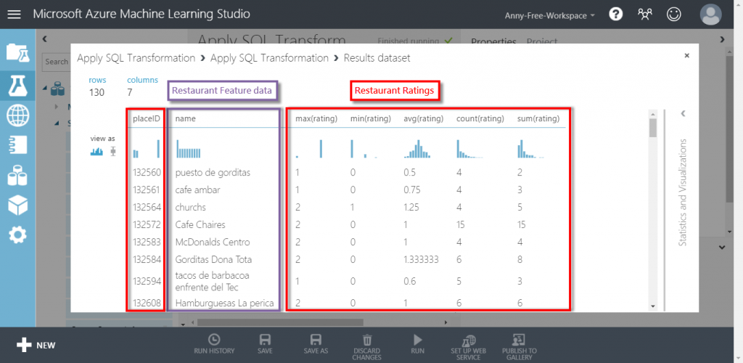
Task: Open the Help question mark icon
Action: tap(615, 15)
